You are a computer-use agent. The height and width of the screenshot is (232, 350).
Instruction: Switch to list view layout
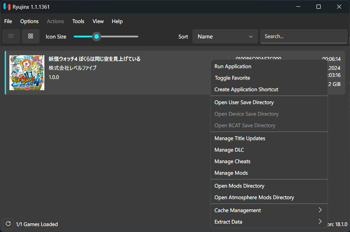[11, 36]
